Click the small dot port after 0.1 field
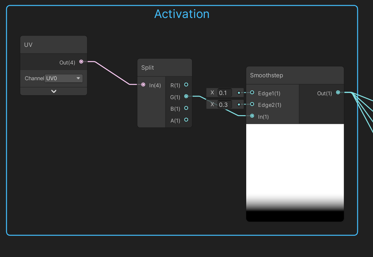Image resolution: width=373 pixels, height=257 pixels. click(239, 93)
